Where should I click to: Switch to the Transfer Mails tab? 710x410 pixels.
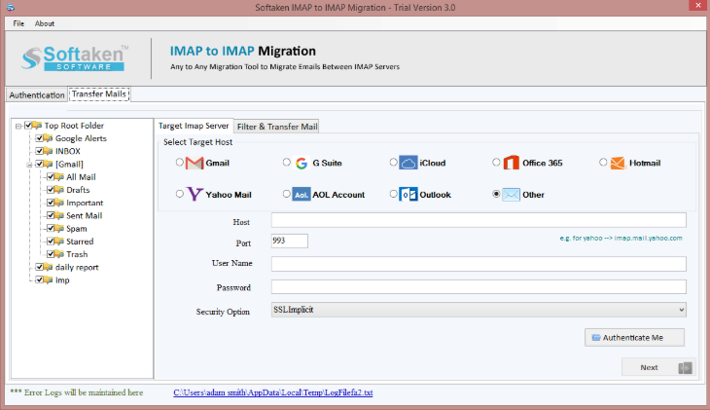pyautogui.click(x=99, y=93)
